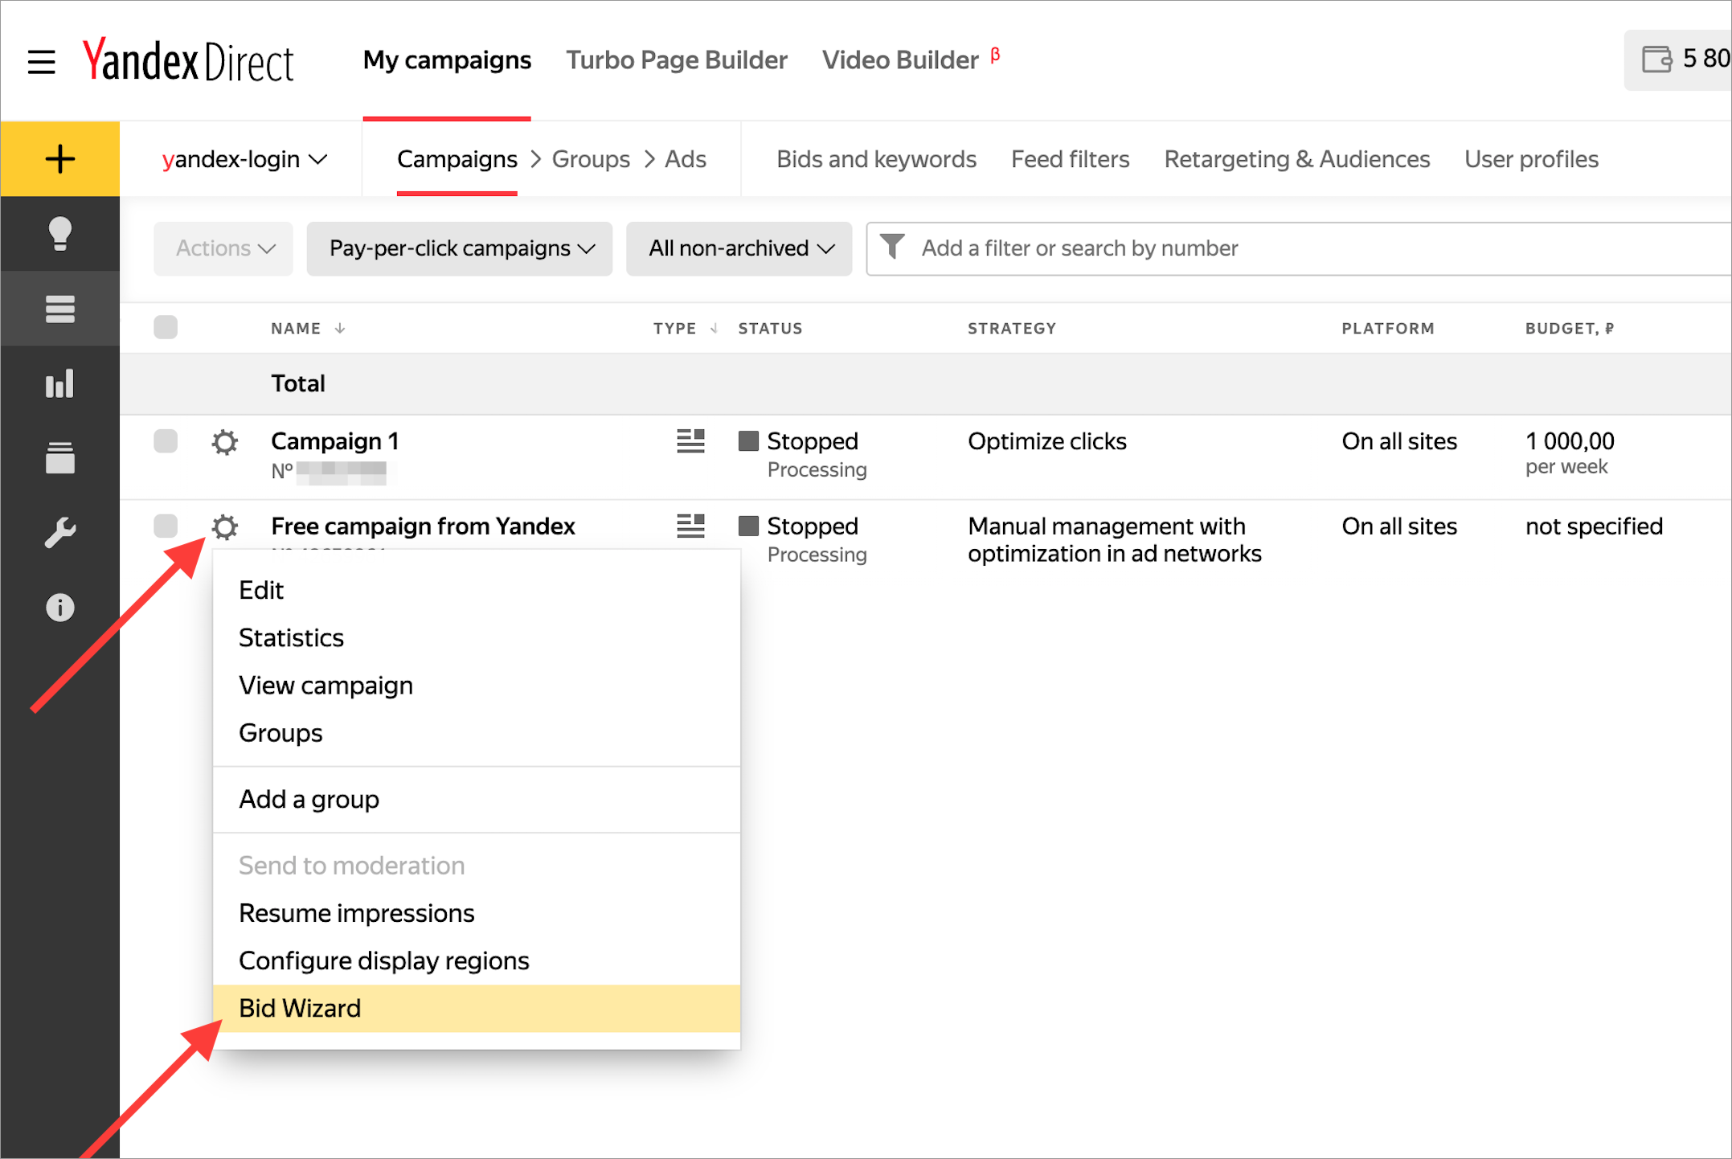Open Bids and keywords section
The image size is (1732, 1159).
point(876,159)
